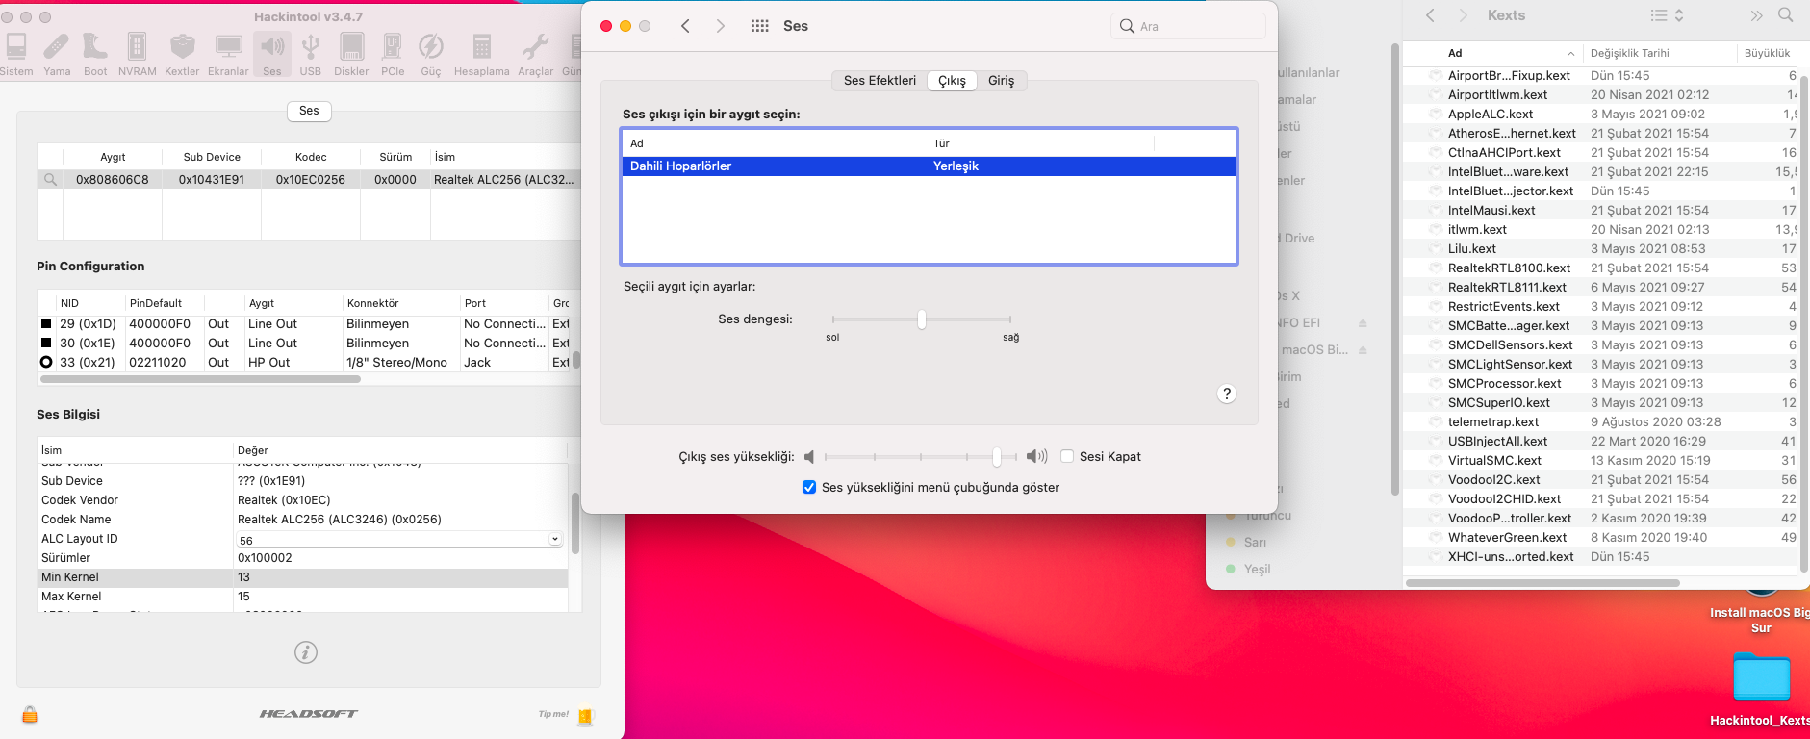Open the Güç power section in Hackintool
Viewport: 1810px width, 739px height.
pos(431,55)
